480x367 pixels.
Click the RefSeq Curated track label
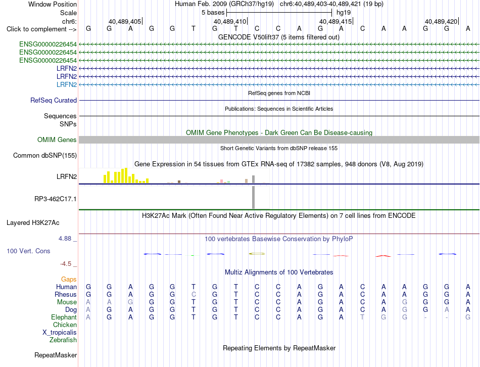54,100
